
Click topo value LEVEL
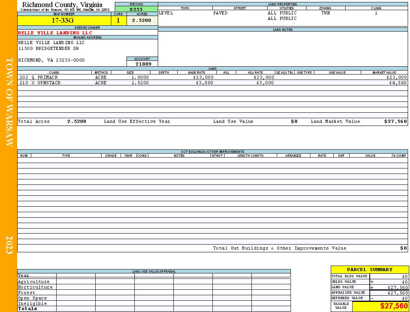pyautogui.click(x=166, y=13)
